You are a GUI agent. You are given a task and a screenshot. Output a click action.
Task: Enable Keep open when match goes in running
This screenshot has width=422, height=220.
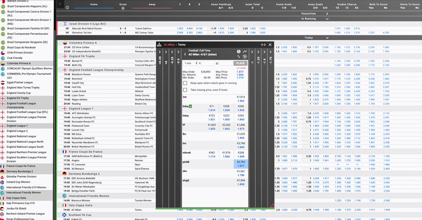186,83
